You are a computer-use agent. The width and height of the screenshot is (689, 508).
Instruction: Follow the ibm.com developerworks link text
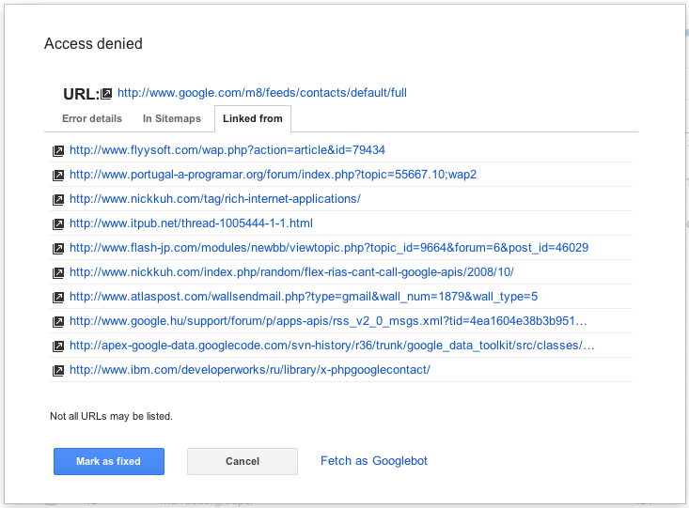pos(249,370)
